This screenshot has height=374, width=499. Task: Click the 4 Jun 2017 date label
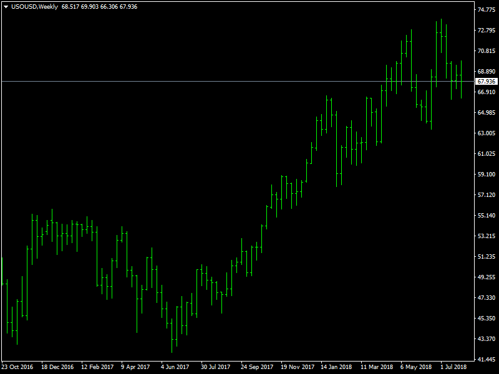(x=175, y=367)
